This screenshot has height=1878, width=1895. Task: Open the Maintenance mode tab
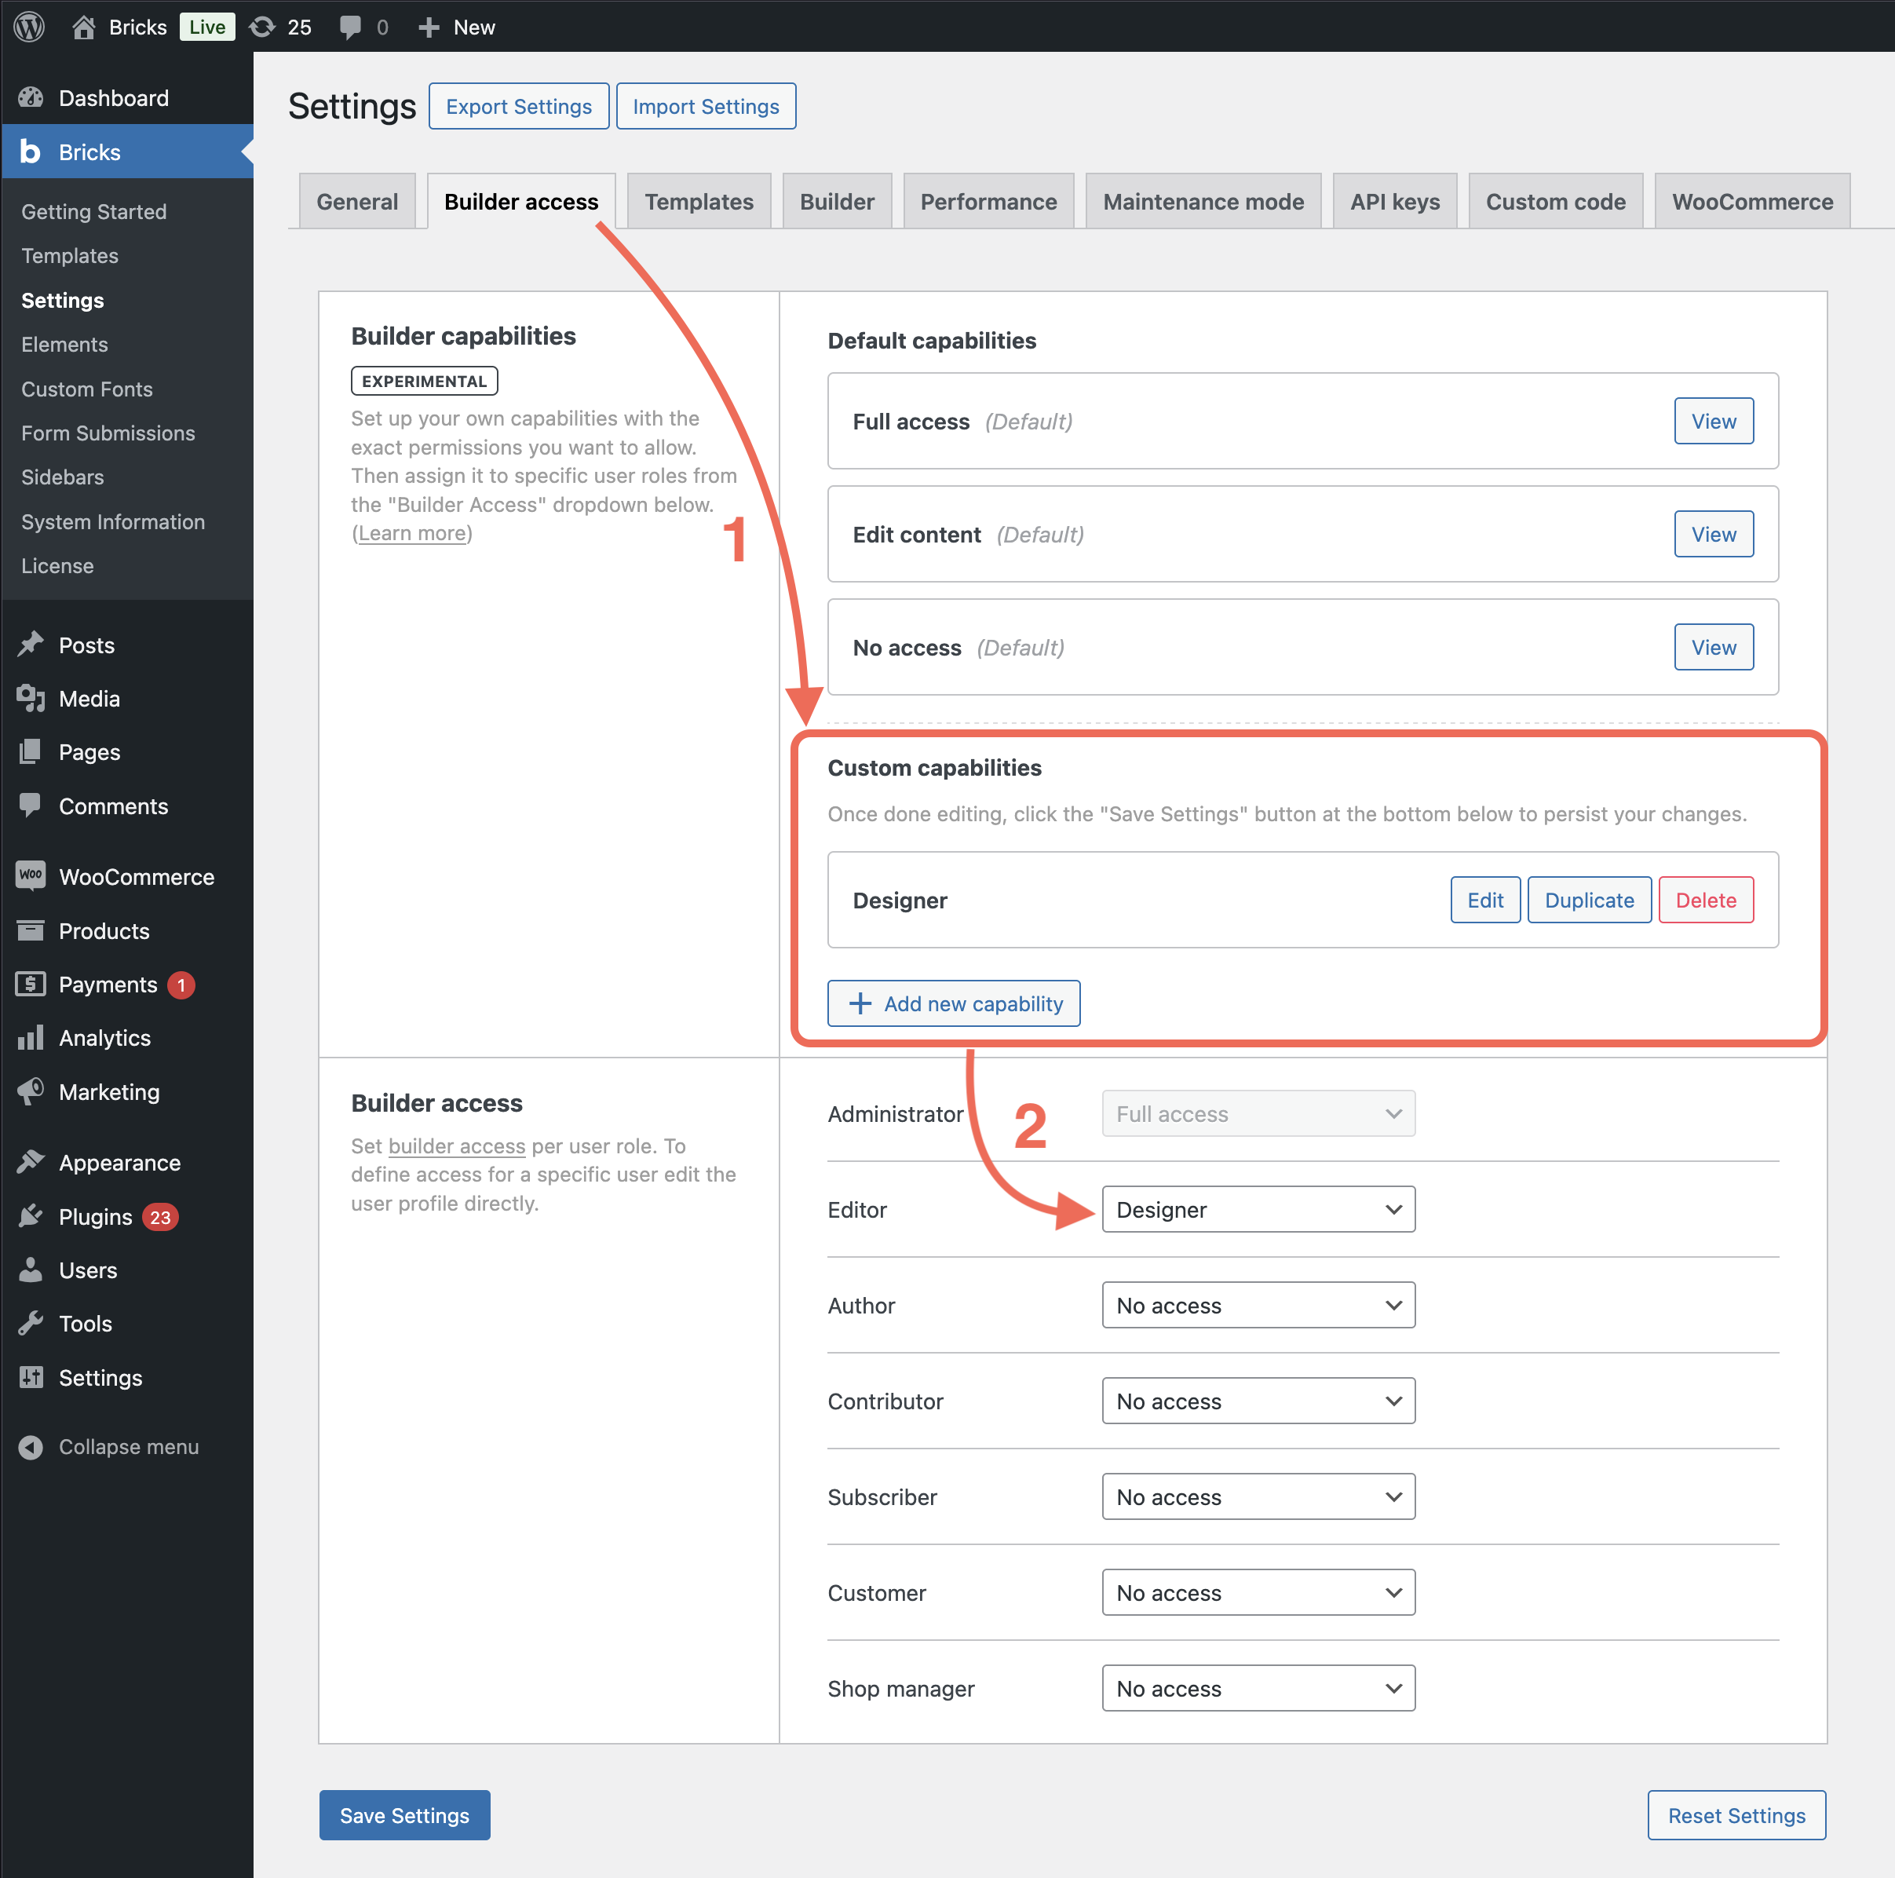1203,201
